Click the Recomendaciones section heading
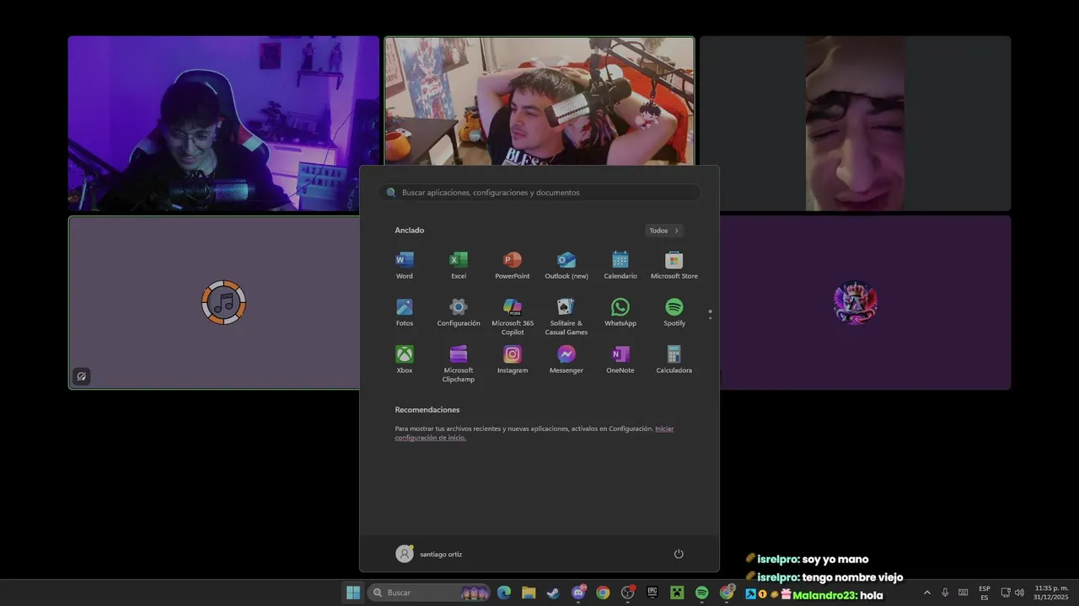The height and width of the screenshot is (606, 1079). [427, 410]
